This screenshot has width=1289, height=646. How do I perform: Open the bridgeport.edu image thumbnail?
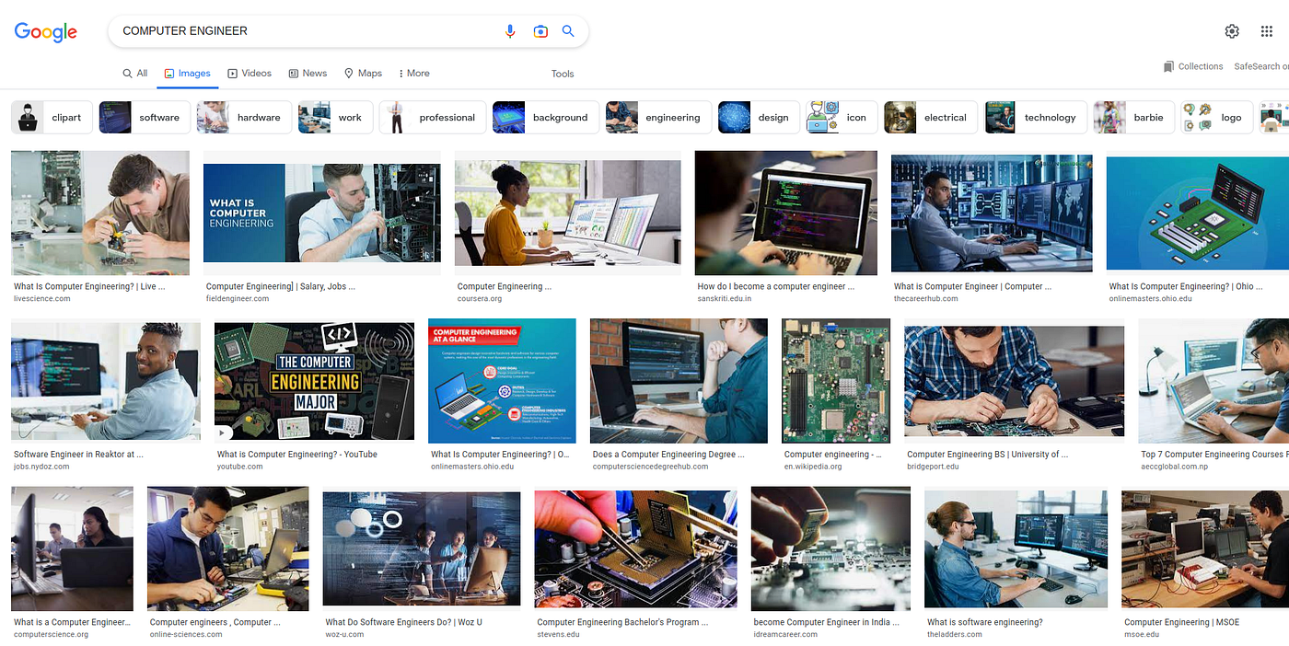(1015, 381)
